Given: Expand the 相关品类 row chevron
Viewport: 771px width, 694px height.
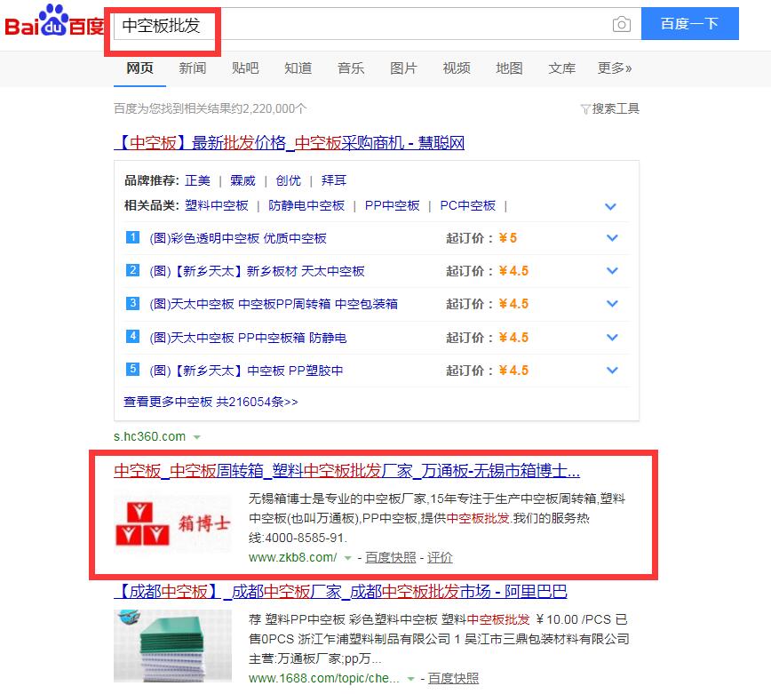Looking at the screenshot, I should pyautogui.click(x=610, y=206).
